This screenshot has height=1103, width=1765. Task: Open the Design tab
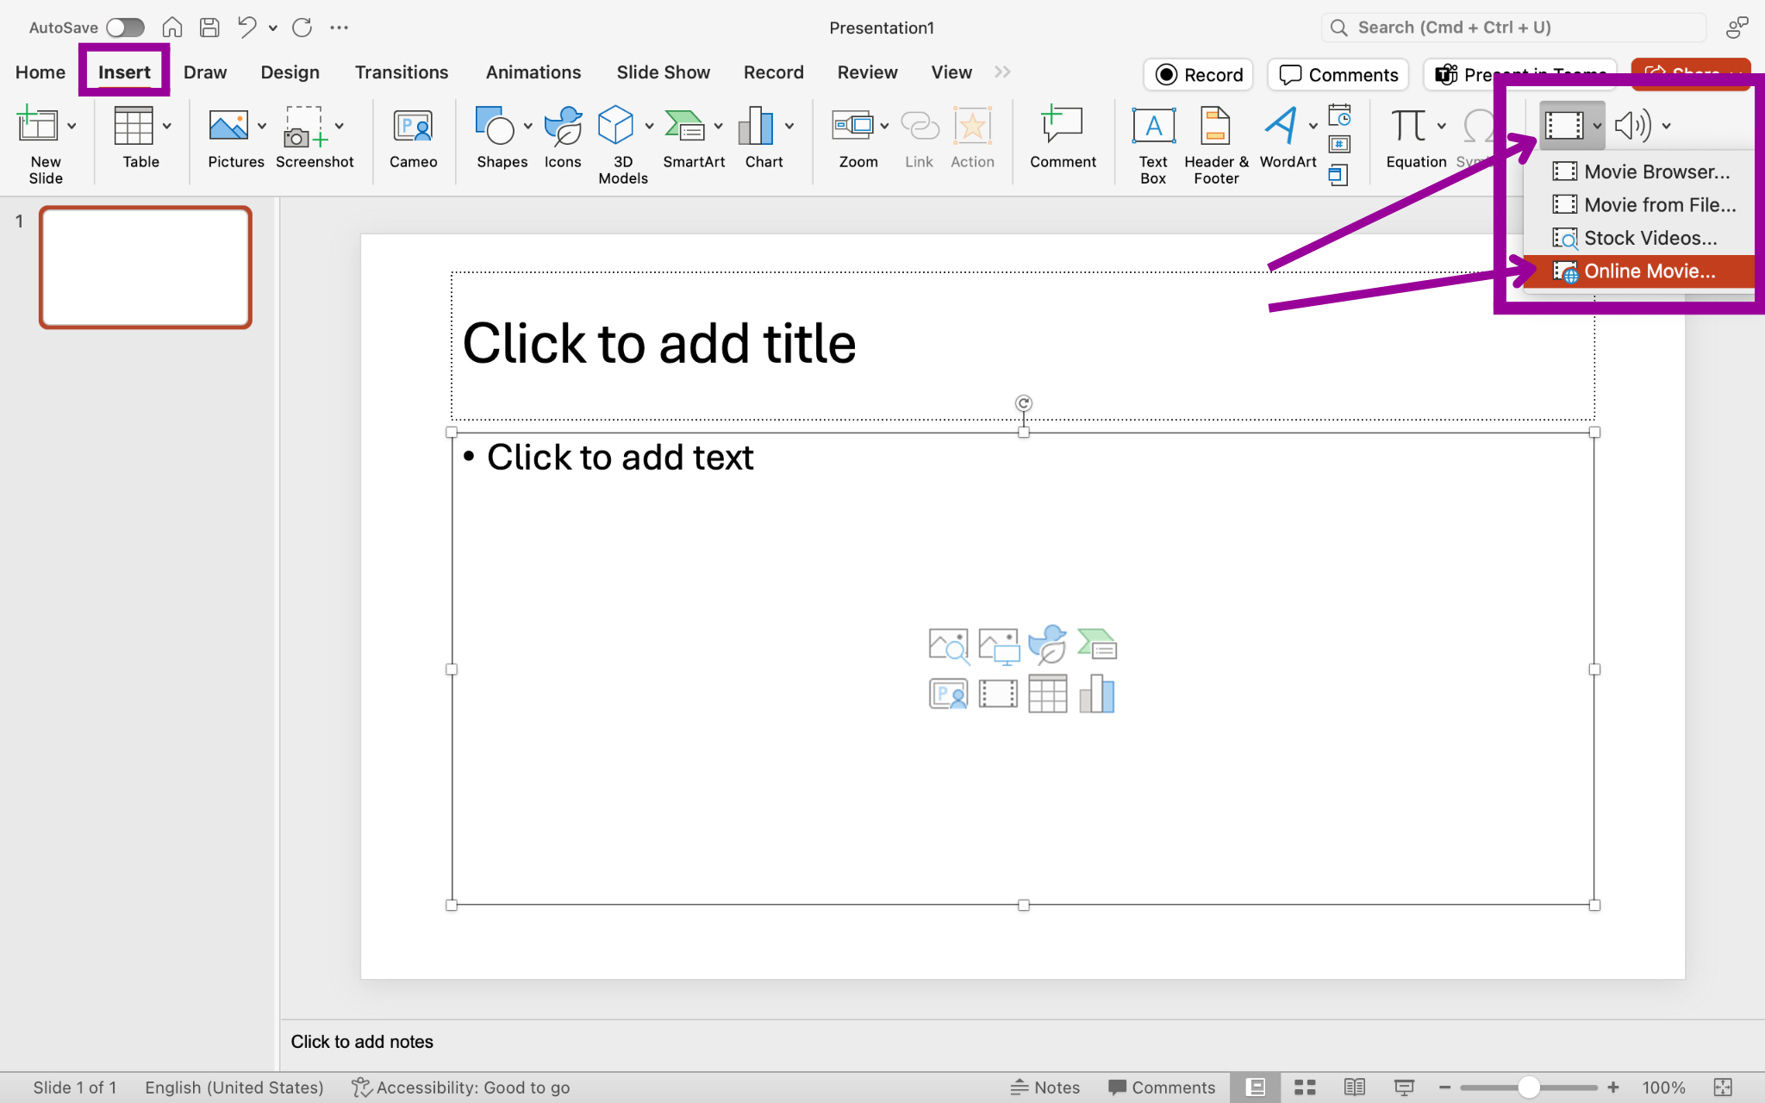click(x=290, y=72)
